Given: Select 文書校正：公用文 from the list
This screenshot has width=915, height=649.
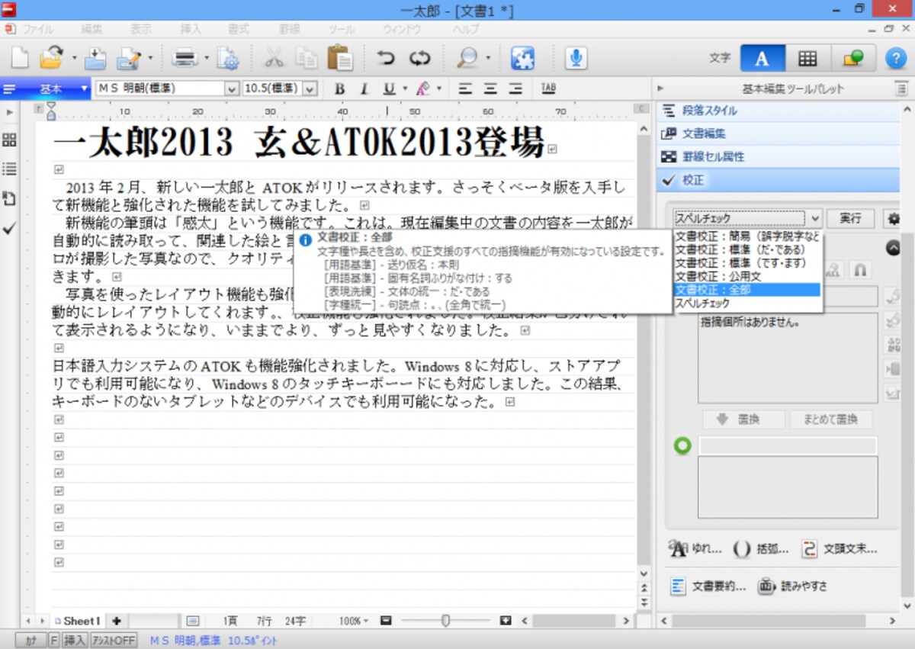Looking at the screenshot, I should 718,277.
